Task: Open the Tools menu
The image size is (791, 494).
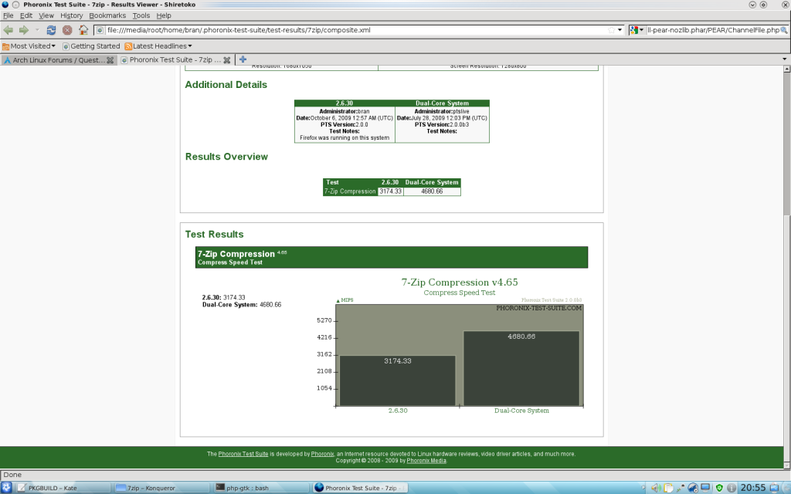Action: tap(141, 15)
